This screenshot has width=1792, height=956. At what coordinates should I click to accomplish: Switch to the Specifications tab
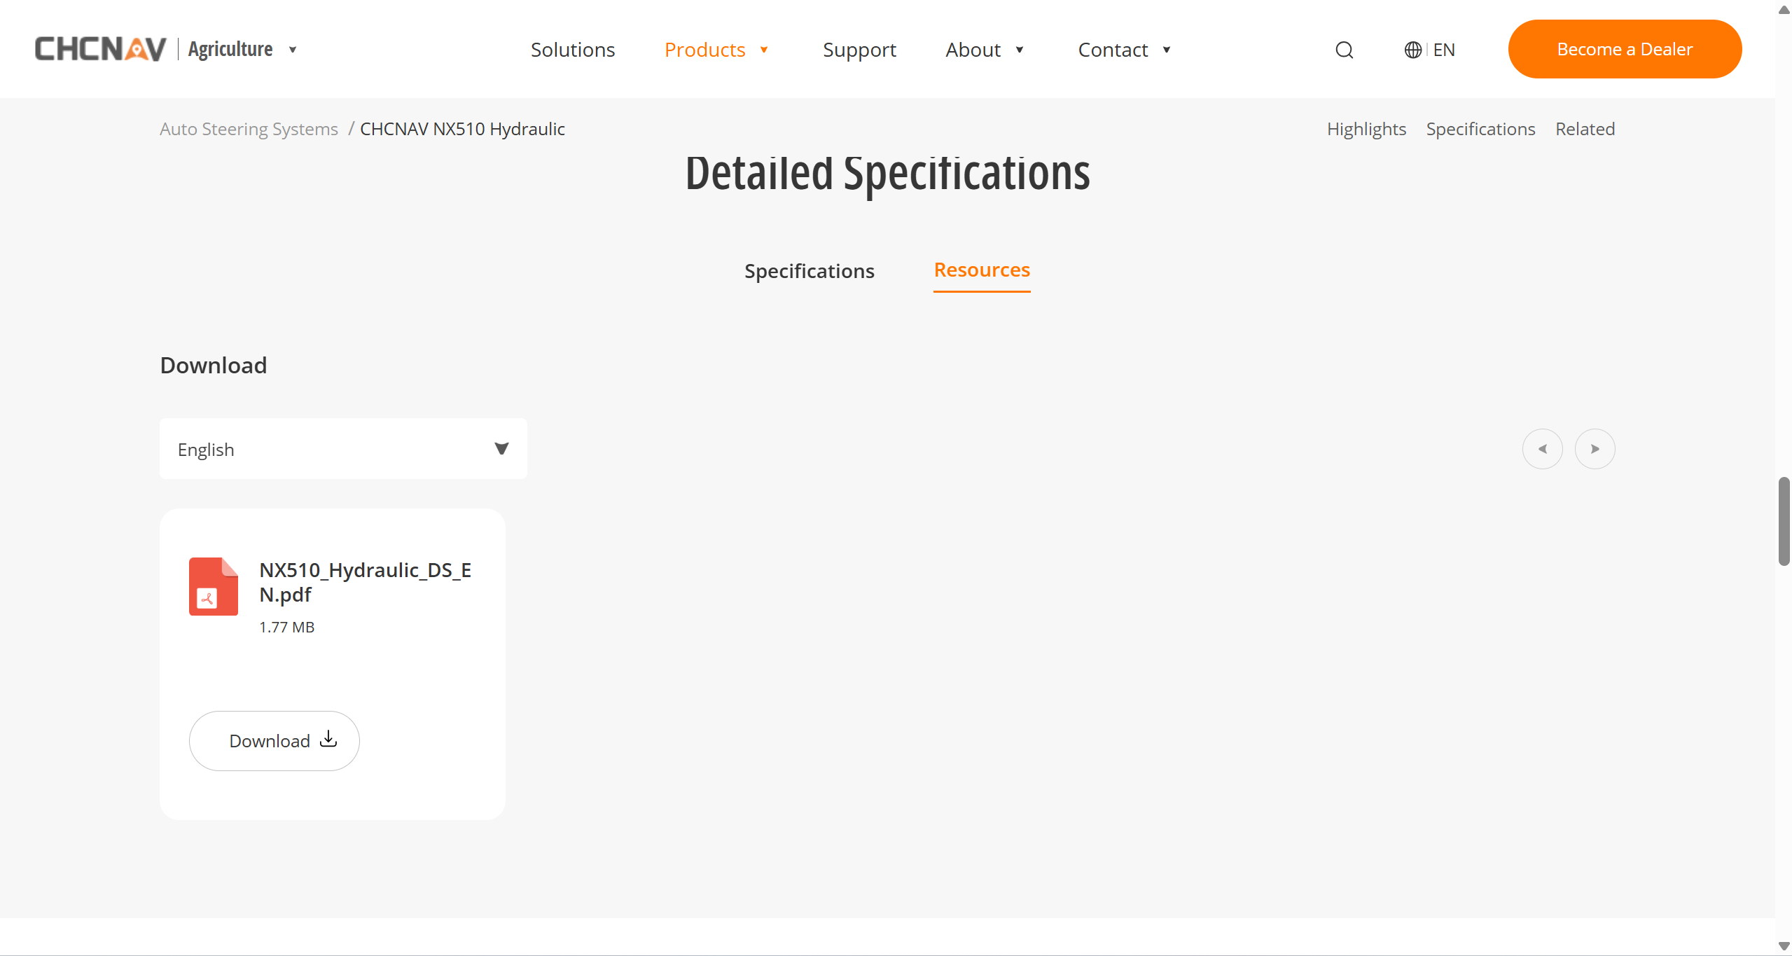[x=809, y=271]
